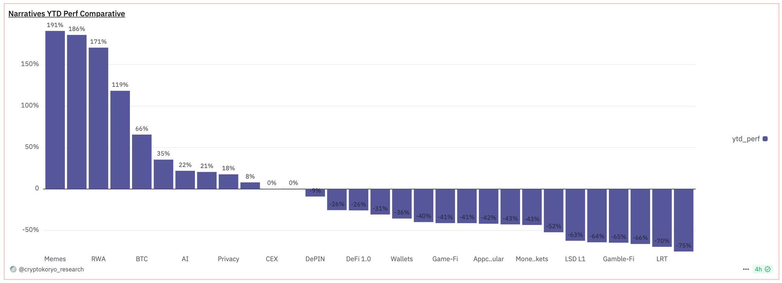782x283 pixels.
Task: Click the author avatar icon
Action: 13,269
